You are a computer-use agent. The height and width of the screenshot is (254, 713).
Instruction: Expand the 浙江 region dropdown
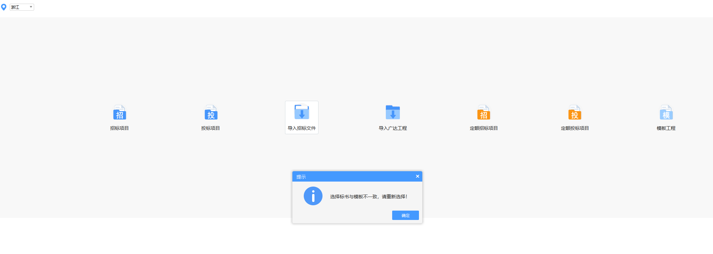22,7
